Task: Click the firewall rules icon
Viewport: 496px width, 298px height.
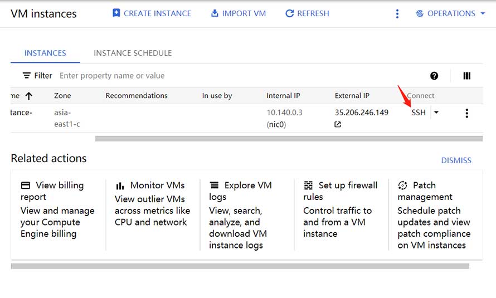Action: pos(308,185)
